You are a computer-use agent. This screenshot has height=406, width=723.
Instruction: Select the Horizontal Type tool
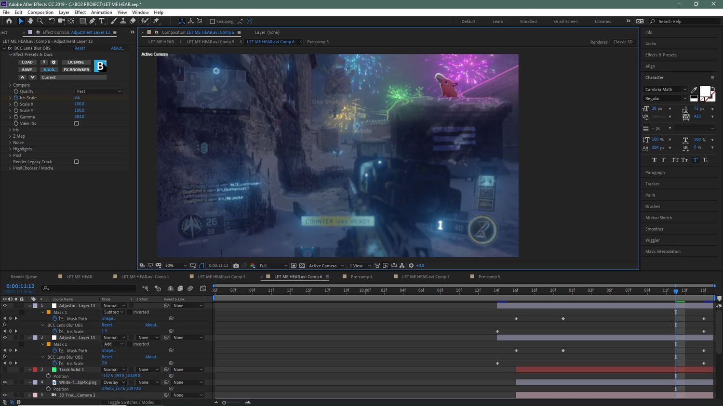102,21
